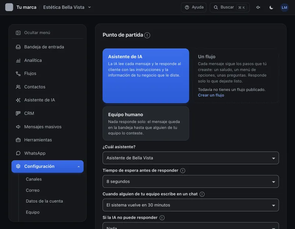Open the 8 segundos wait time dropdown
This screenshot has width=295, height=229.
click(191, 182)
